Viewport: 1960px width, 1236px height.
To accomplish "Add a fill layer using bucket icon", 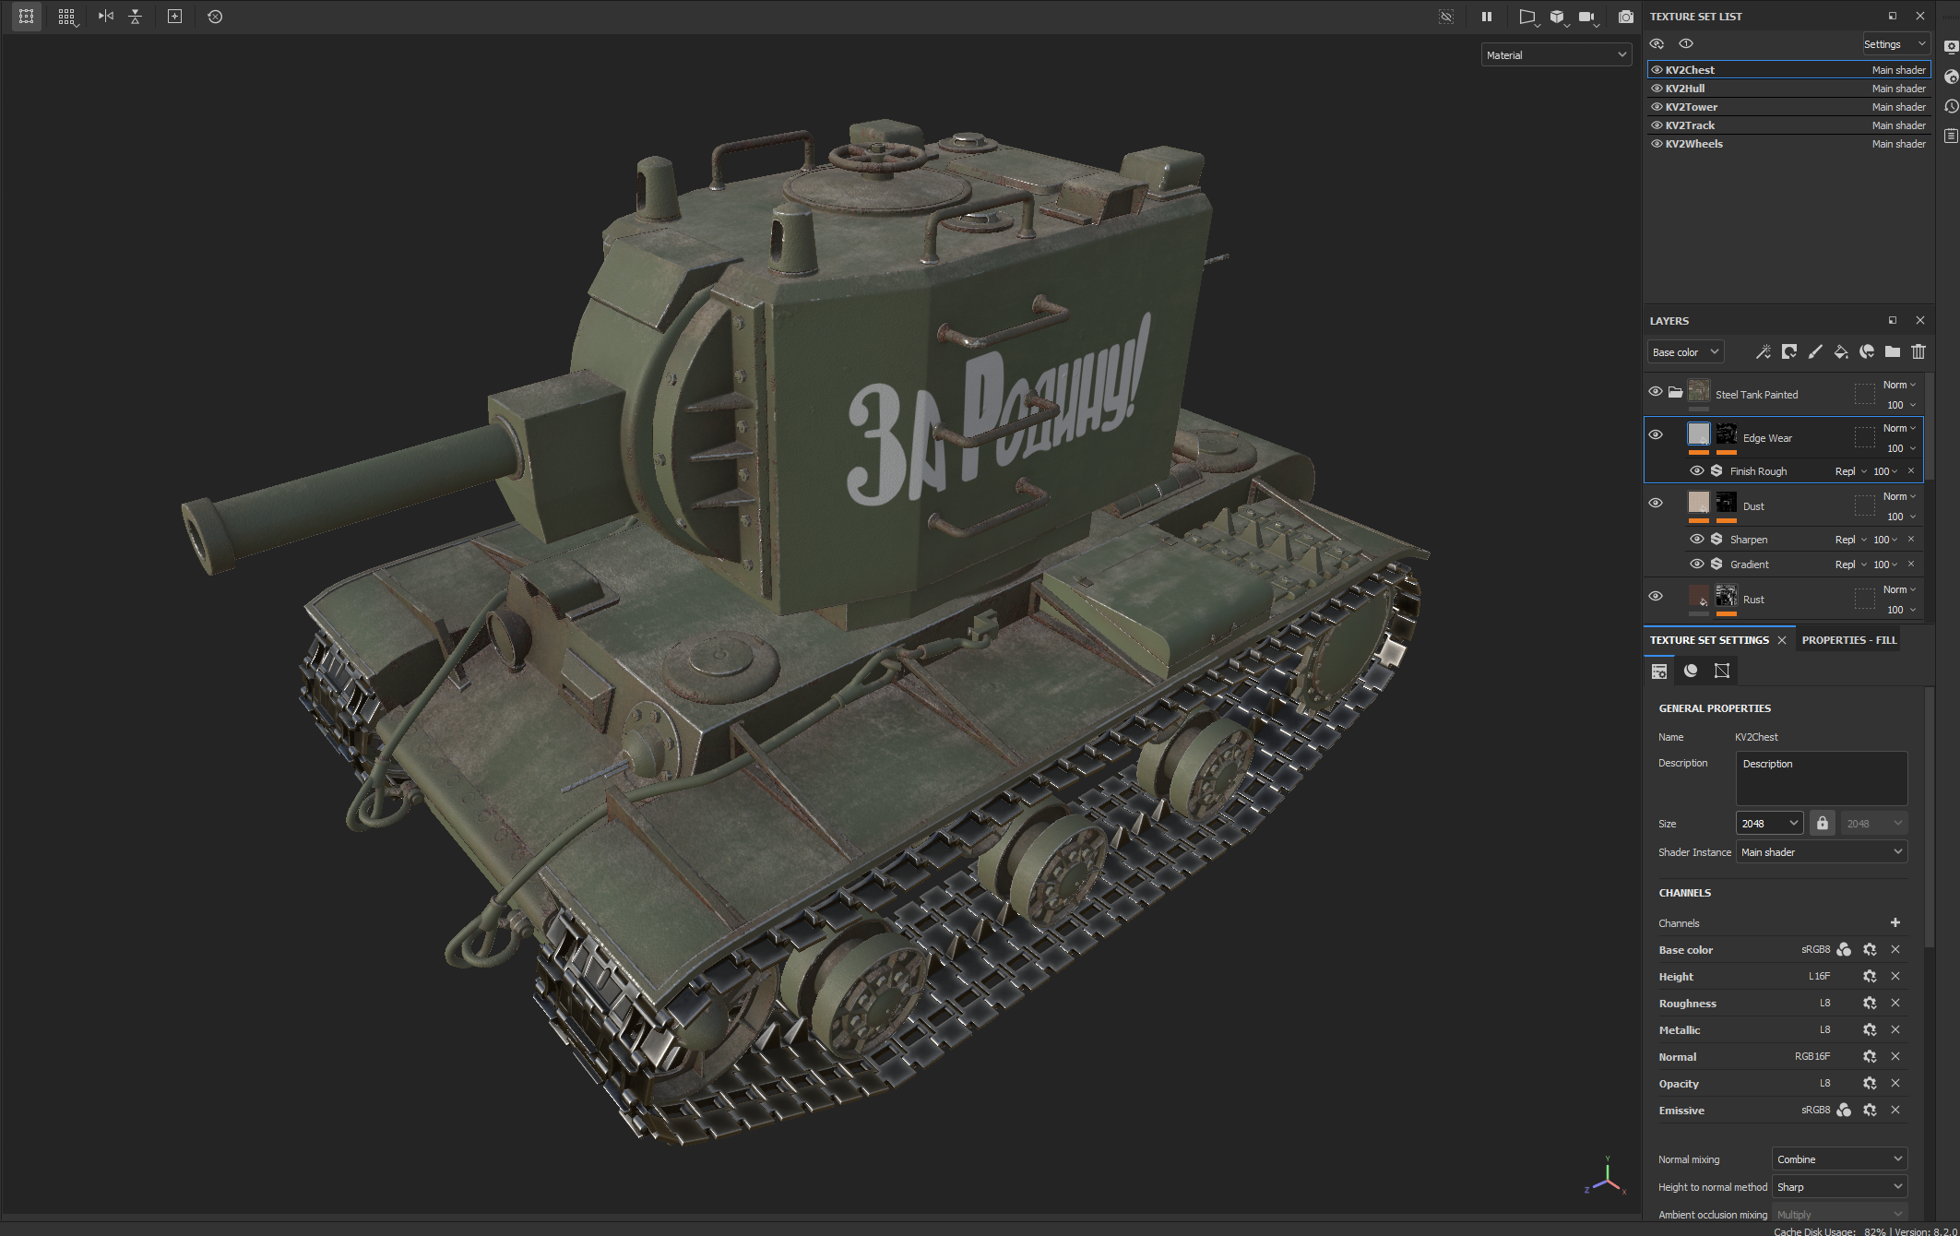I will (x=1840, y=351).
